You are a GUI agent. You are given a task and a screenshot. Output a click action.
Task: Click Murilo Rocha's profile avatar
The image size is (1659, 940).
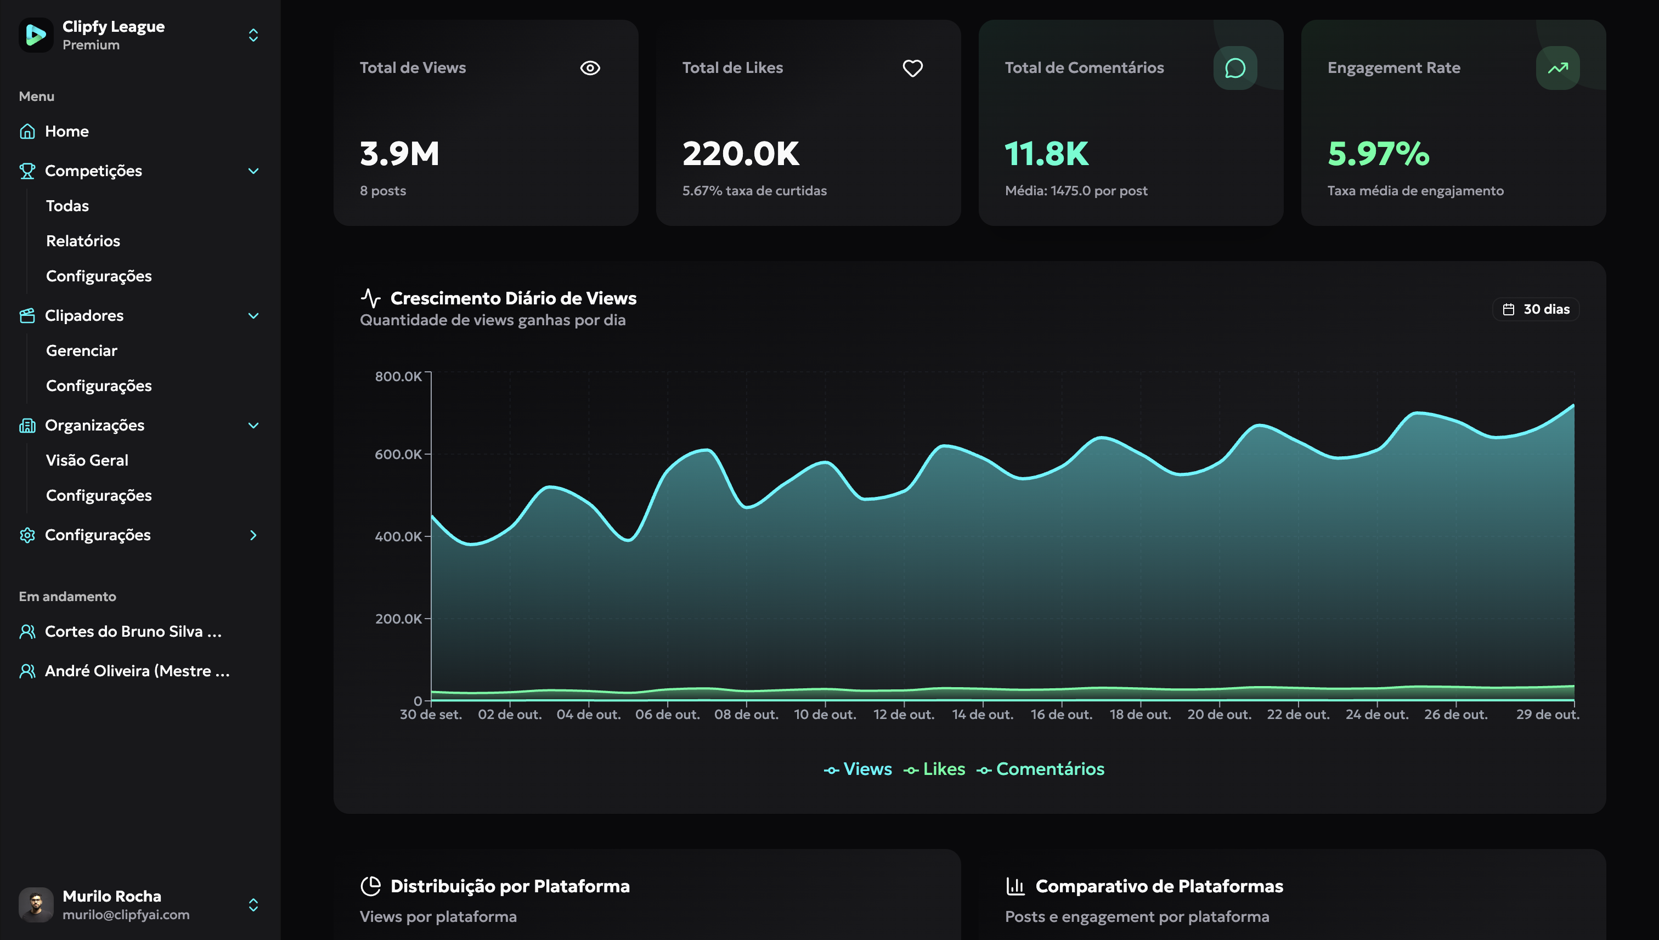(36, 904)
